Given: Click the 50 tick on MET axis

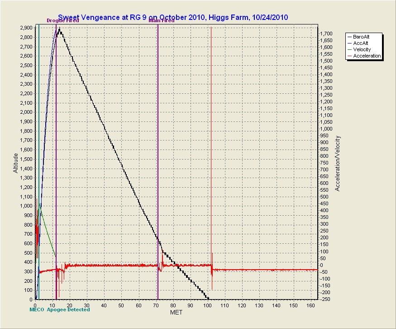Looking at the screenshot, I should [121, 305].
